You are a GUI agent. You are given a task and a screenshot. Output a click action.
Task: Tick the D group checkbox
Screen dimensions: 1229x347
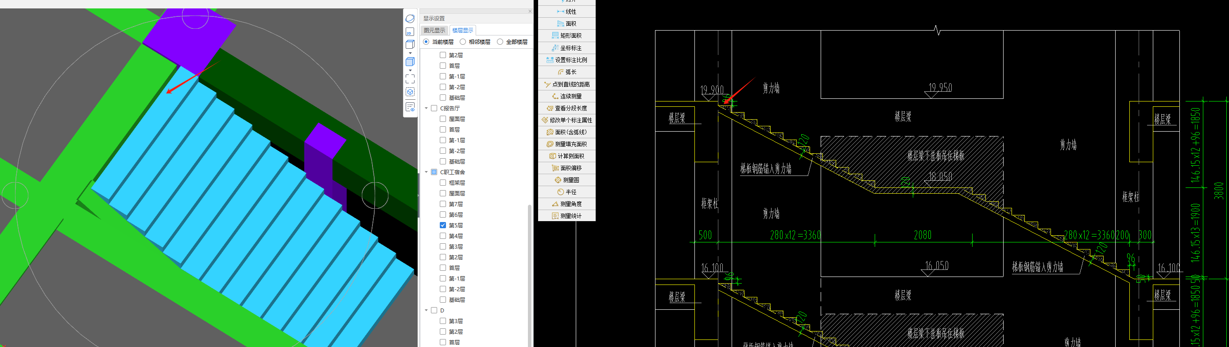(434, 310)
